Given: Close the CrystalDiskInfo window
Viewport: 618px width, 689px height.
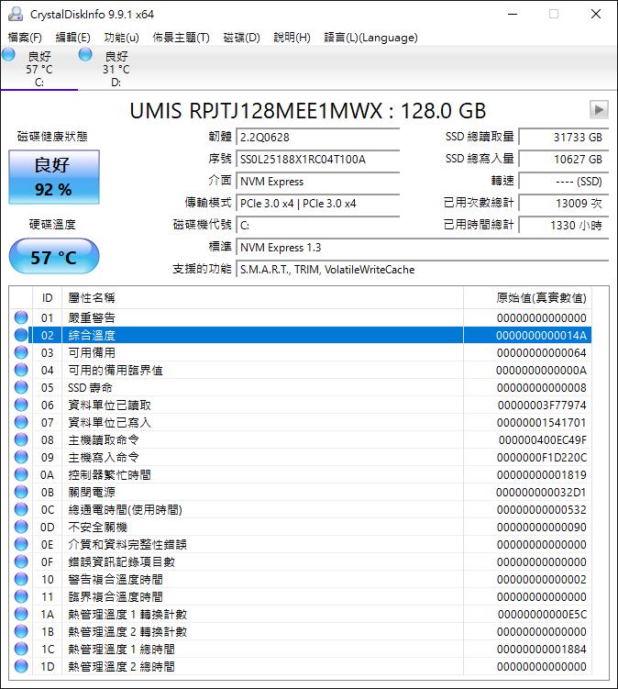Looking at the screenshot, I should (596, 14).
